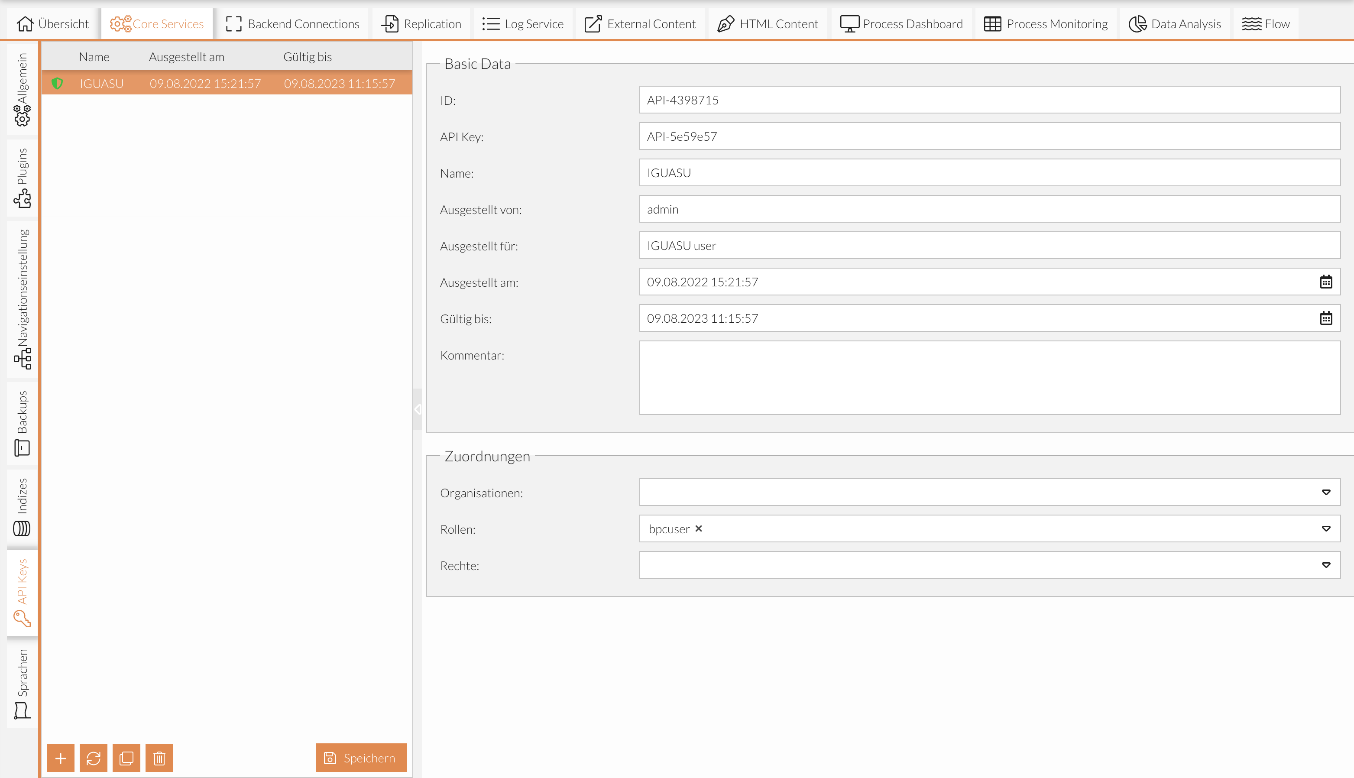The width and height of the screenshot is (1354, 778).
Task: Switch to the Backend Connections tab
Action: point(293,24)
